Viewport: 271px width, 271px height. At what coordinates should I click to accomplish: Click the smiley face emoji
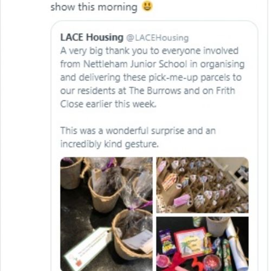[147, 6]
